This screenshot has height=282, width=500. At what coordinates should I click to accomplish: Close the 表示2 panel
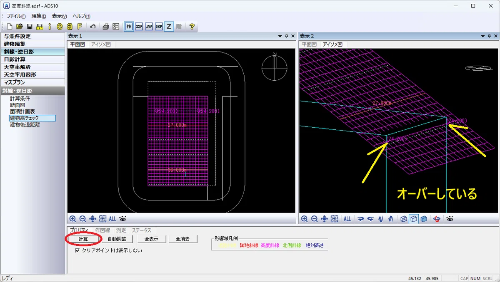[496, 36]
